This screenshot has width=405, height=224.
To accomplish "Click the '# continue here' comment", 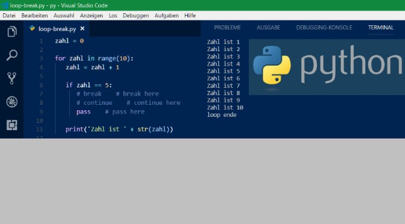I will [x=154, y=103].
